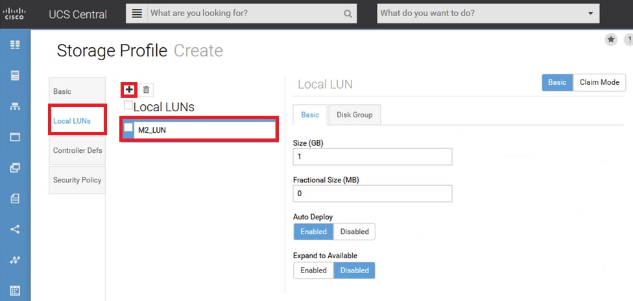The height and width of the screenshot is (301, 633).
Task: Check the Local LUNs select-all checkbox
Action: point(128,105)
